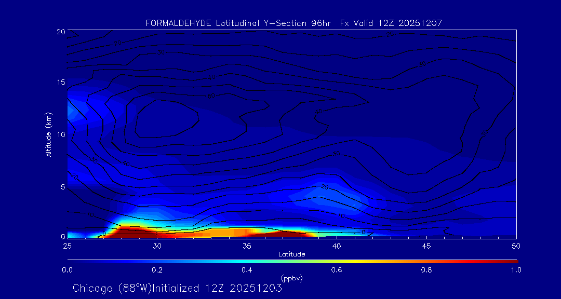Click the color scale value 0.8

tap(426, 270)
